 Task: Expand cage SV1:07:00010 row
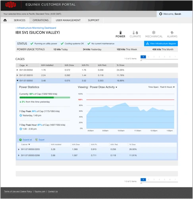[17, 75]
